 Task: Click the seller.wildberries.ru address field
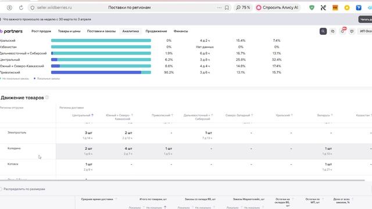pyautogui.click(x=54, y=8)
